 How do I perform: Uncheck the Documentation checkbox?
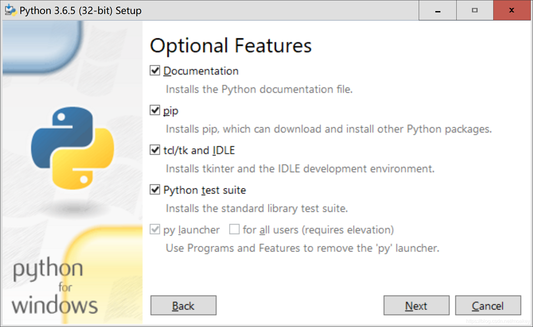coord(155,70)
